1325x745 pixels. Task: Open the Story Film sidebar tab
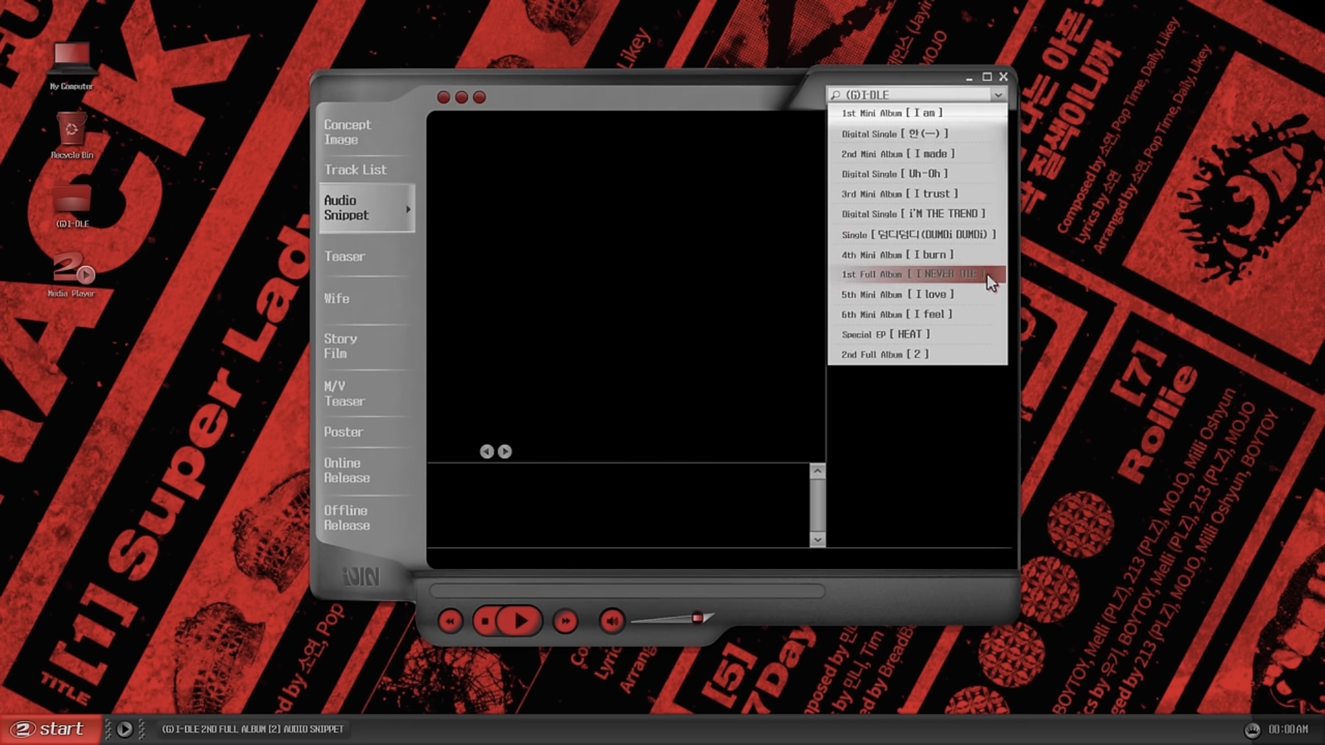point(366,346)
